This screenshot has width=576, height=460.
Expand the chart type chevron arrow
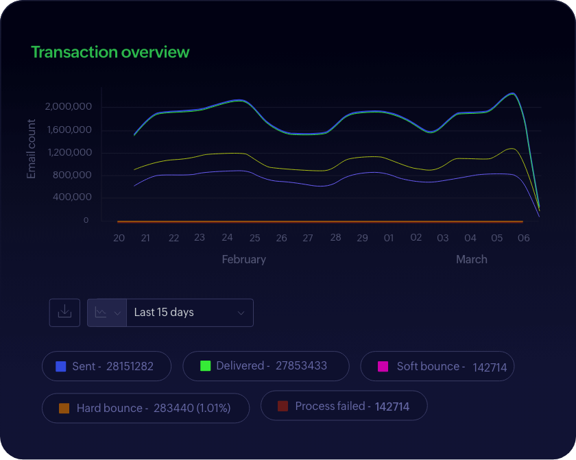click(117, 313)
